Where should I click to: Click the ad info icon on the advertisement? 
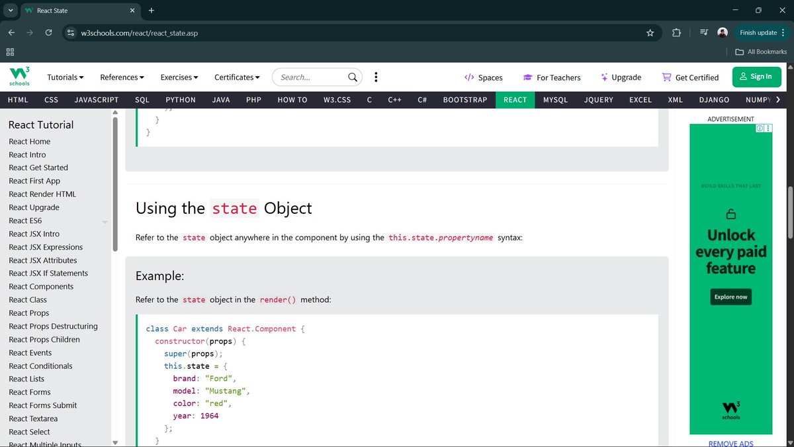(x=760, y=128)
